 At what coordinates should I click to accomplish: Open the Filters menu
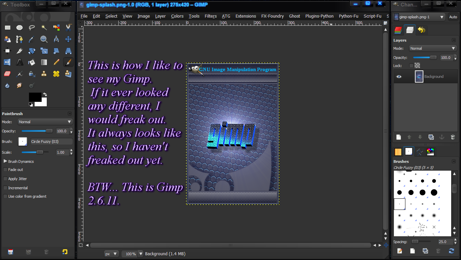[211, 16]
